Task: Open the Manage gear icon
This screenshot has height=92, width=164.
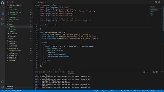Action: 3,87
